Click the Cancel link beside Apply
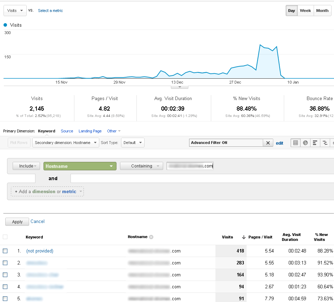This screenshot has height=302, width=334. point(38,222)
